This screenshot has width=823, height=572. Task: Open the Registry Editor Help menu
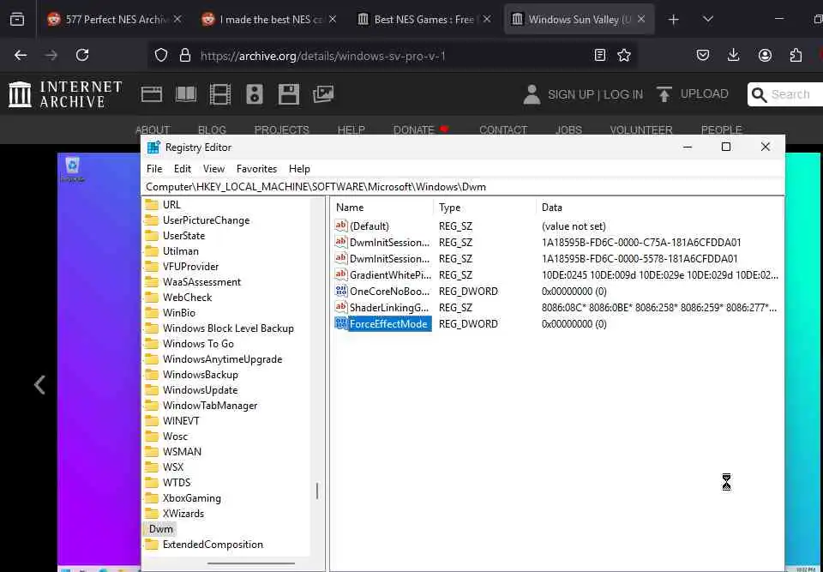click(299, 169)
